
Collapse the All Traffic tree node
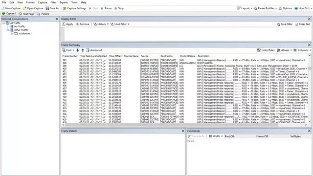3,23
